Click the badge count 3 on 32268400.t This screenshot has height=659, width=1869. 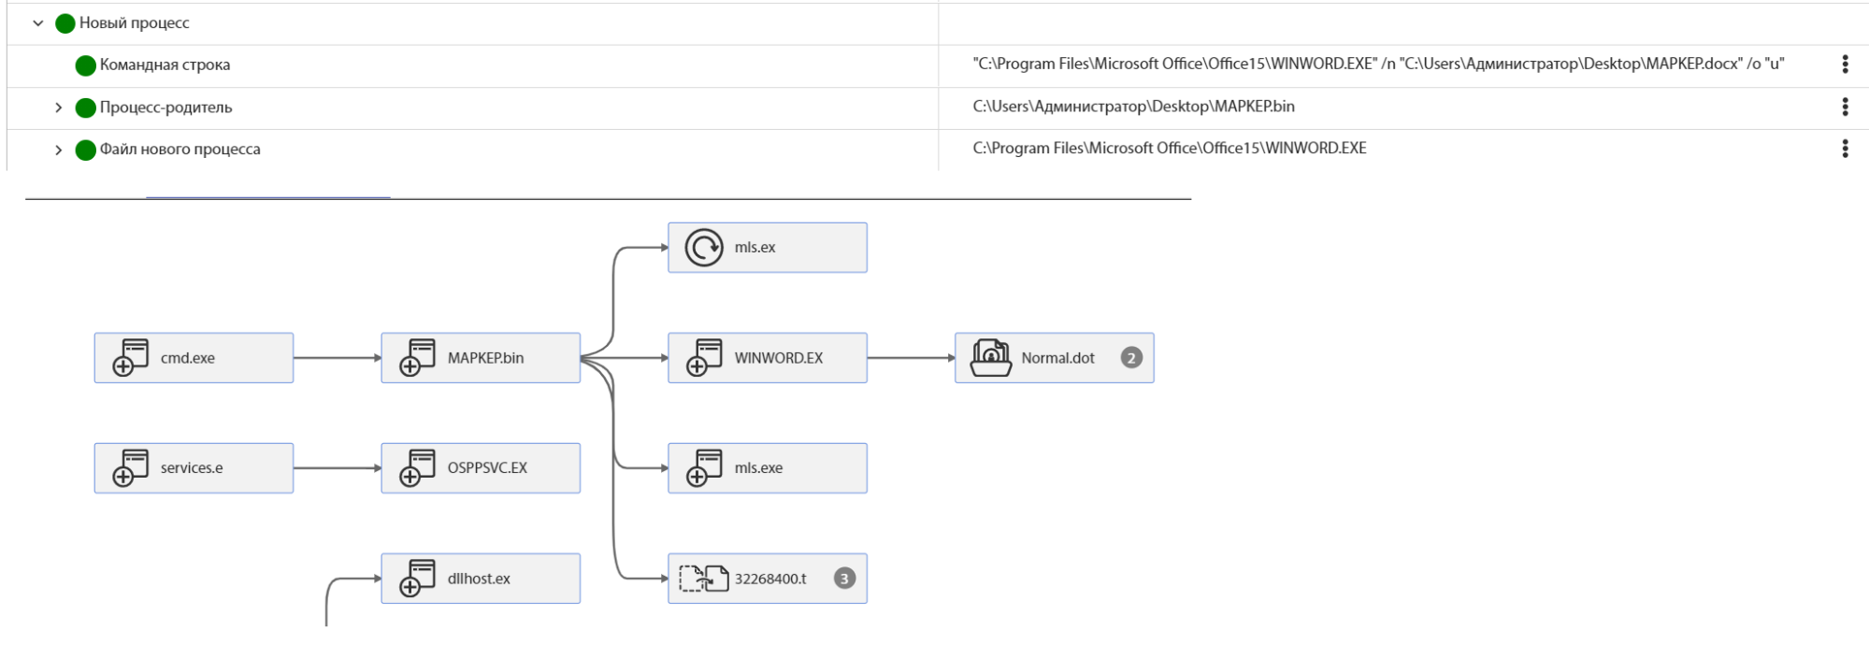[844, 579]
